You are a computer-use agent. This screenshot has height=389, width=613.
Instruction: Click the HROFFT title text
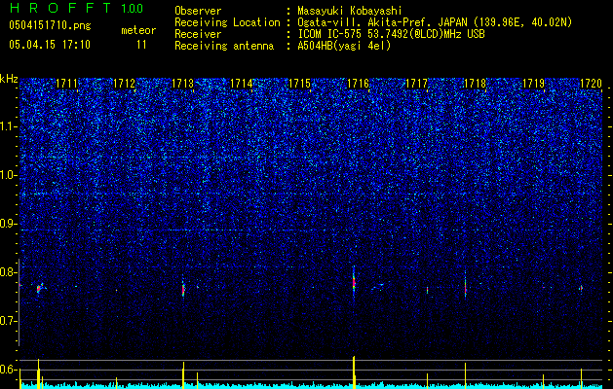click(60, 8)
